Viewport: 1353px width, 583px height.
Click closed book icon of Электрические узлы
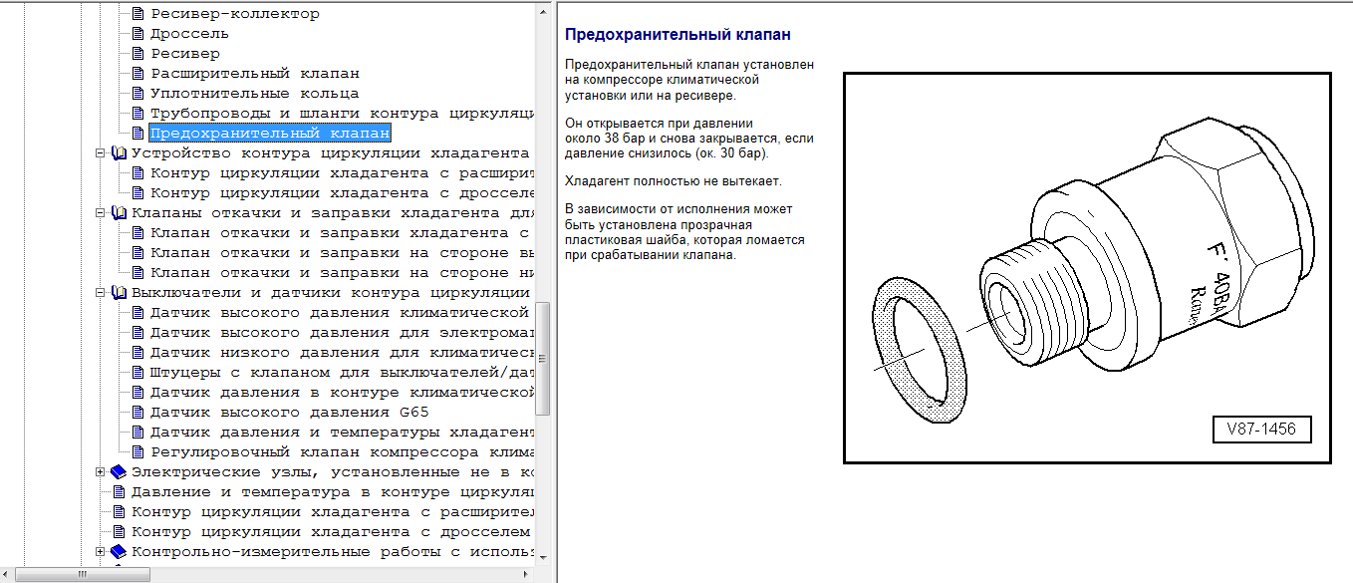(120, 472)
